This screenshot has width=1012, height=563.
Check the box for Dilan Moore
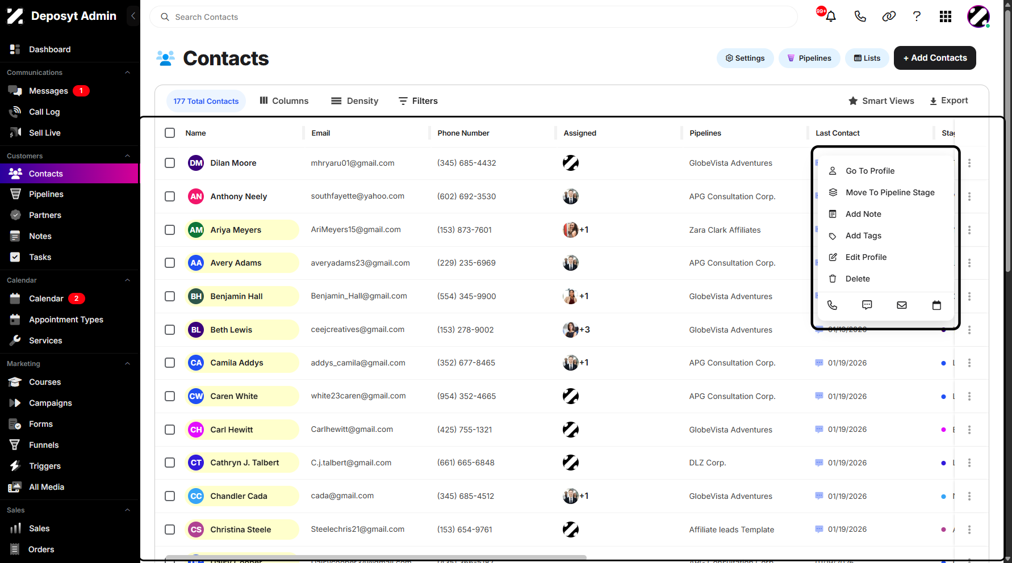(x=170, y=163)
